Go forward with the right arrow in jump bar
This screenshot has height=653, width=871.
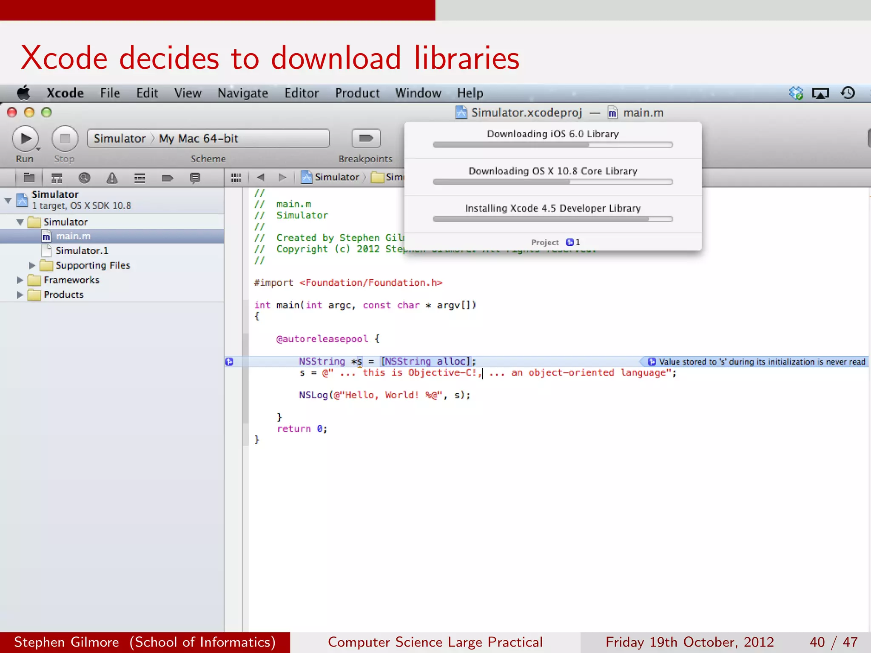pyautogui.click(x=282, y=177)
